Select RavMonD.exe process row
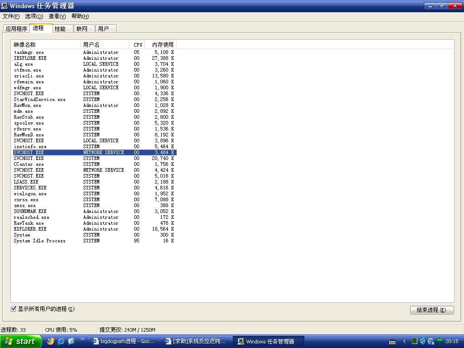Viewport: 464px width, 348px height. (95, 135)
